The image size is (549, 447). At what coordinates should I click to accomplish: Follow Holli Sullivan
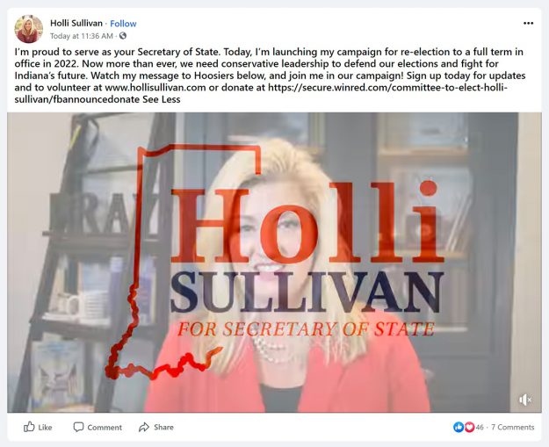(x=123, y=24)
